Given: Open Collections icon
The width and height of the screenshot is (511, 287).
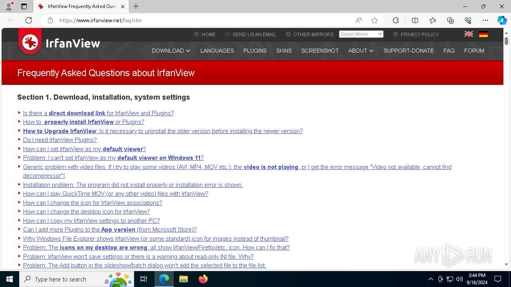Looking at the screenshot, I should tap(450, 20).
